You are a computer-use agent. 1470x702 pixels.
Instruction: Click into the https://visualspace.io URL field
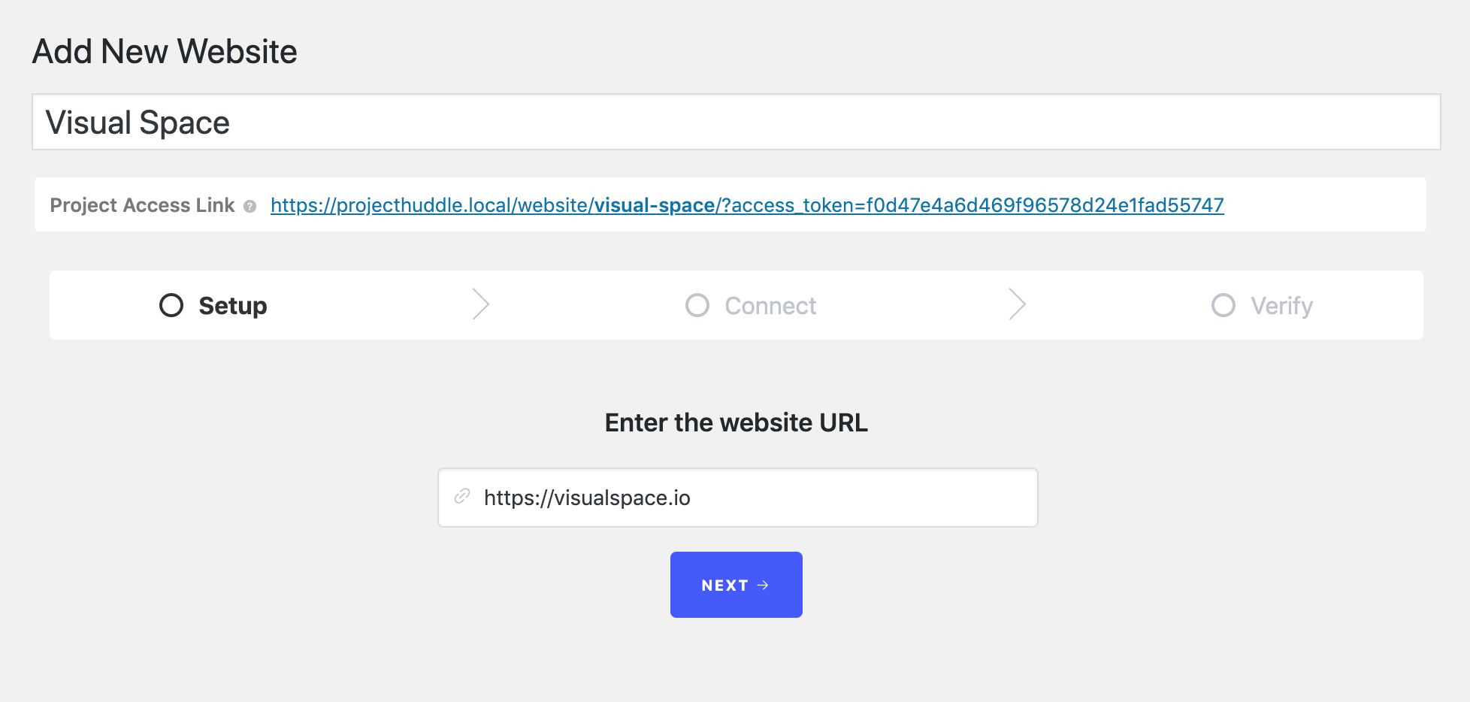click(752, 498)
